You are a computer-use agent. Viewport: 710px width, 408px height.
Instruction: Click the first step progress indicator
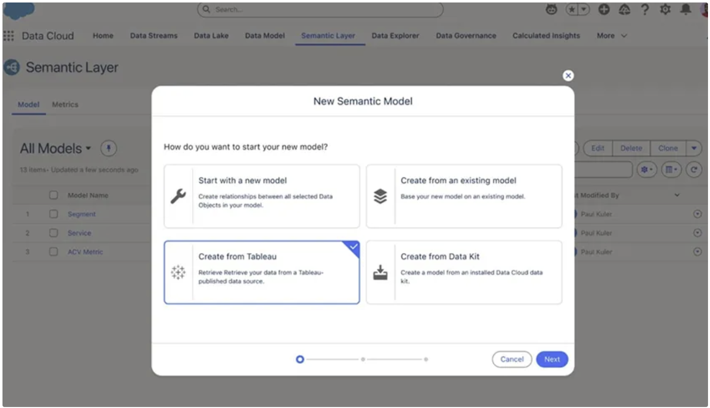point(300,359)
